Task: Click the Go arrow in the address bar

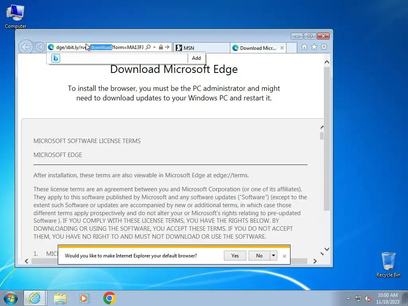Action: 167,47
